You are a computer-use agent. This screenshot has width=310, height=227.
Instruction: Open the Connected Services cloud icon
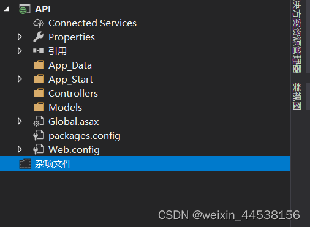coord(39,23)
